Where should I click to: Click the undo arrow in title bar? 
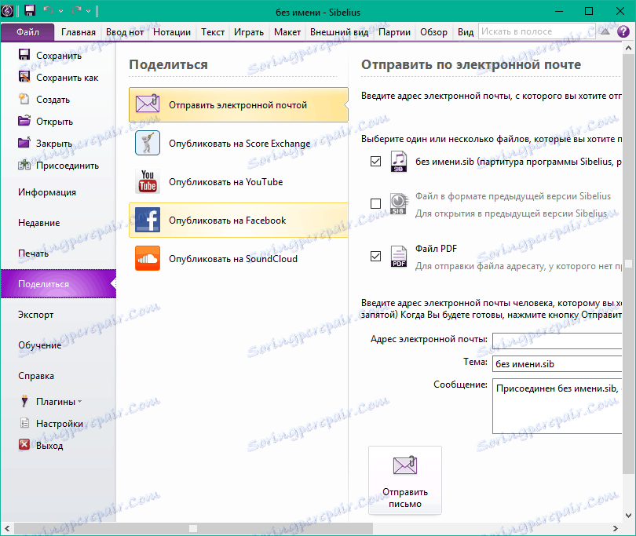[x=48, y=10]
